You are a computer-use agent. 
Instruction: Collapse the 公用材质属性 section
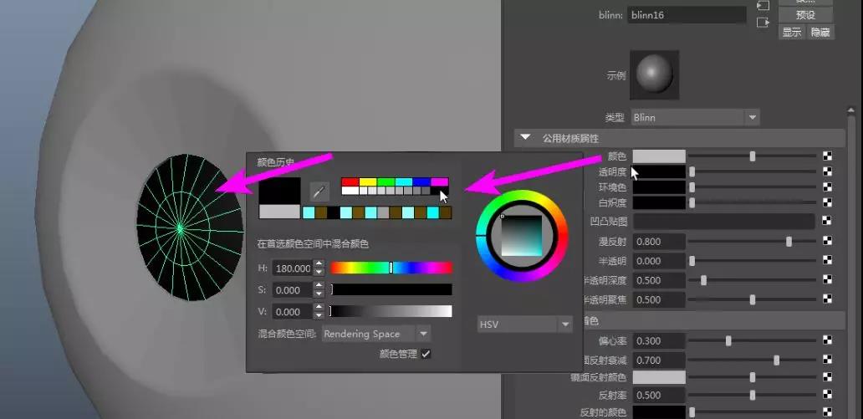click(x=525, y=137)
